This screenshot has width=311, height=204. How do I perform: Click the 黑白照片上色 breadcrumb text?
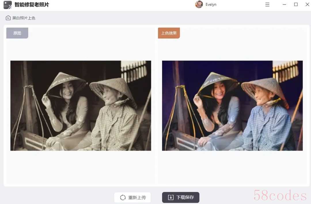click(24, 18)
